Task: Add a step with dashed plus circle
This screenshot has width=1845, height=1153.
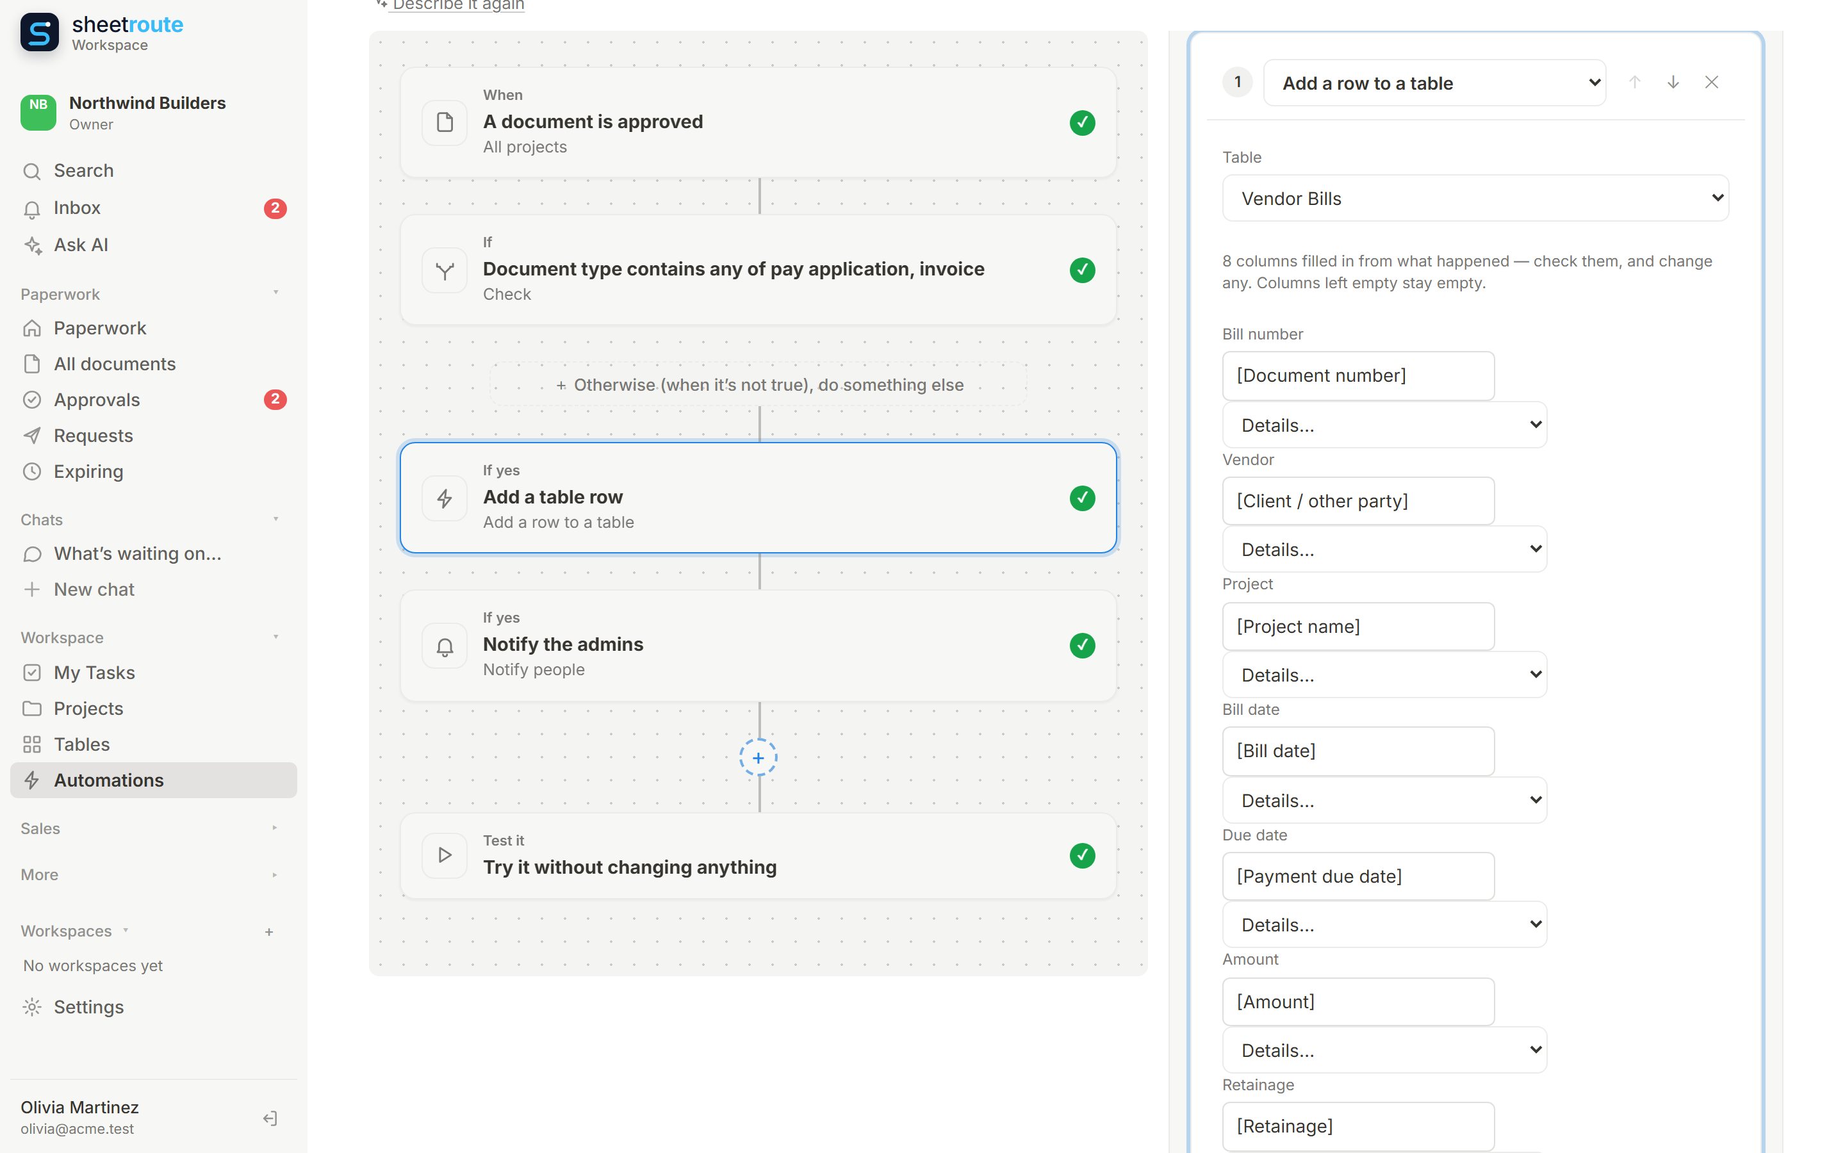Action: click(x=758, y=757)
